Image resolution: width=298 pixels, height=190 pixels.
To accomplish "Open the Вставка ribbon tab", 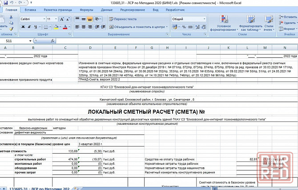I will point(31,9).
